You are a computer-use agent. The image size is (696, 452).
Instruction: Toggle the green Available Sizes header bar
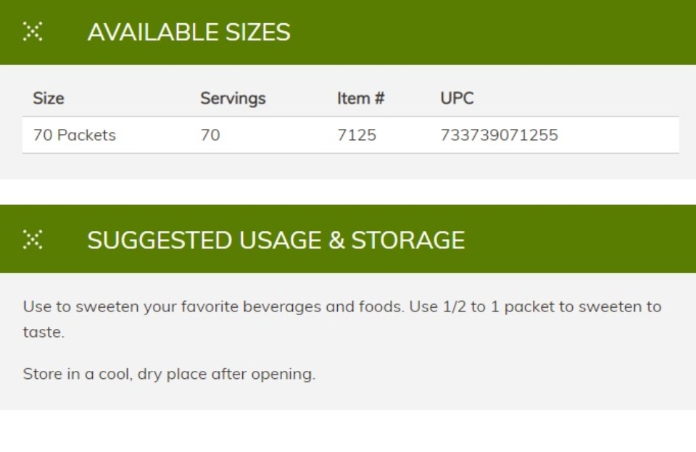(x=348, y=32)
